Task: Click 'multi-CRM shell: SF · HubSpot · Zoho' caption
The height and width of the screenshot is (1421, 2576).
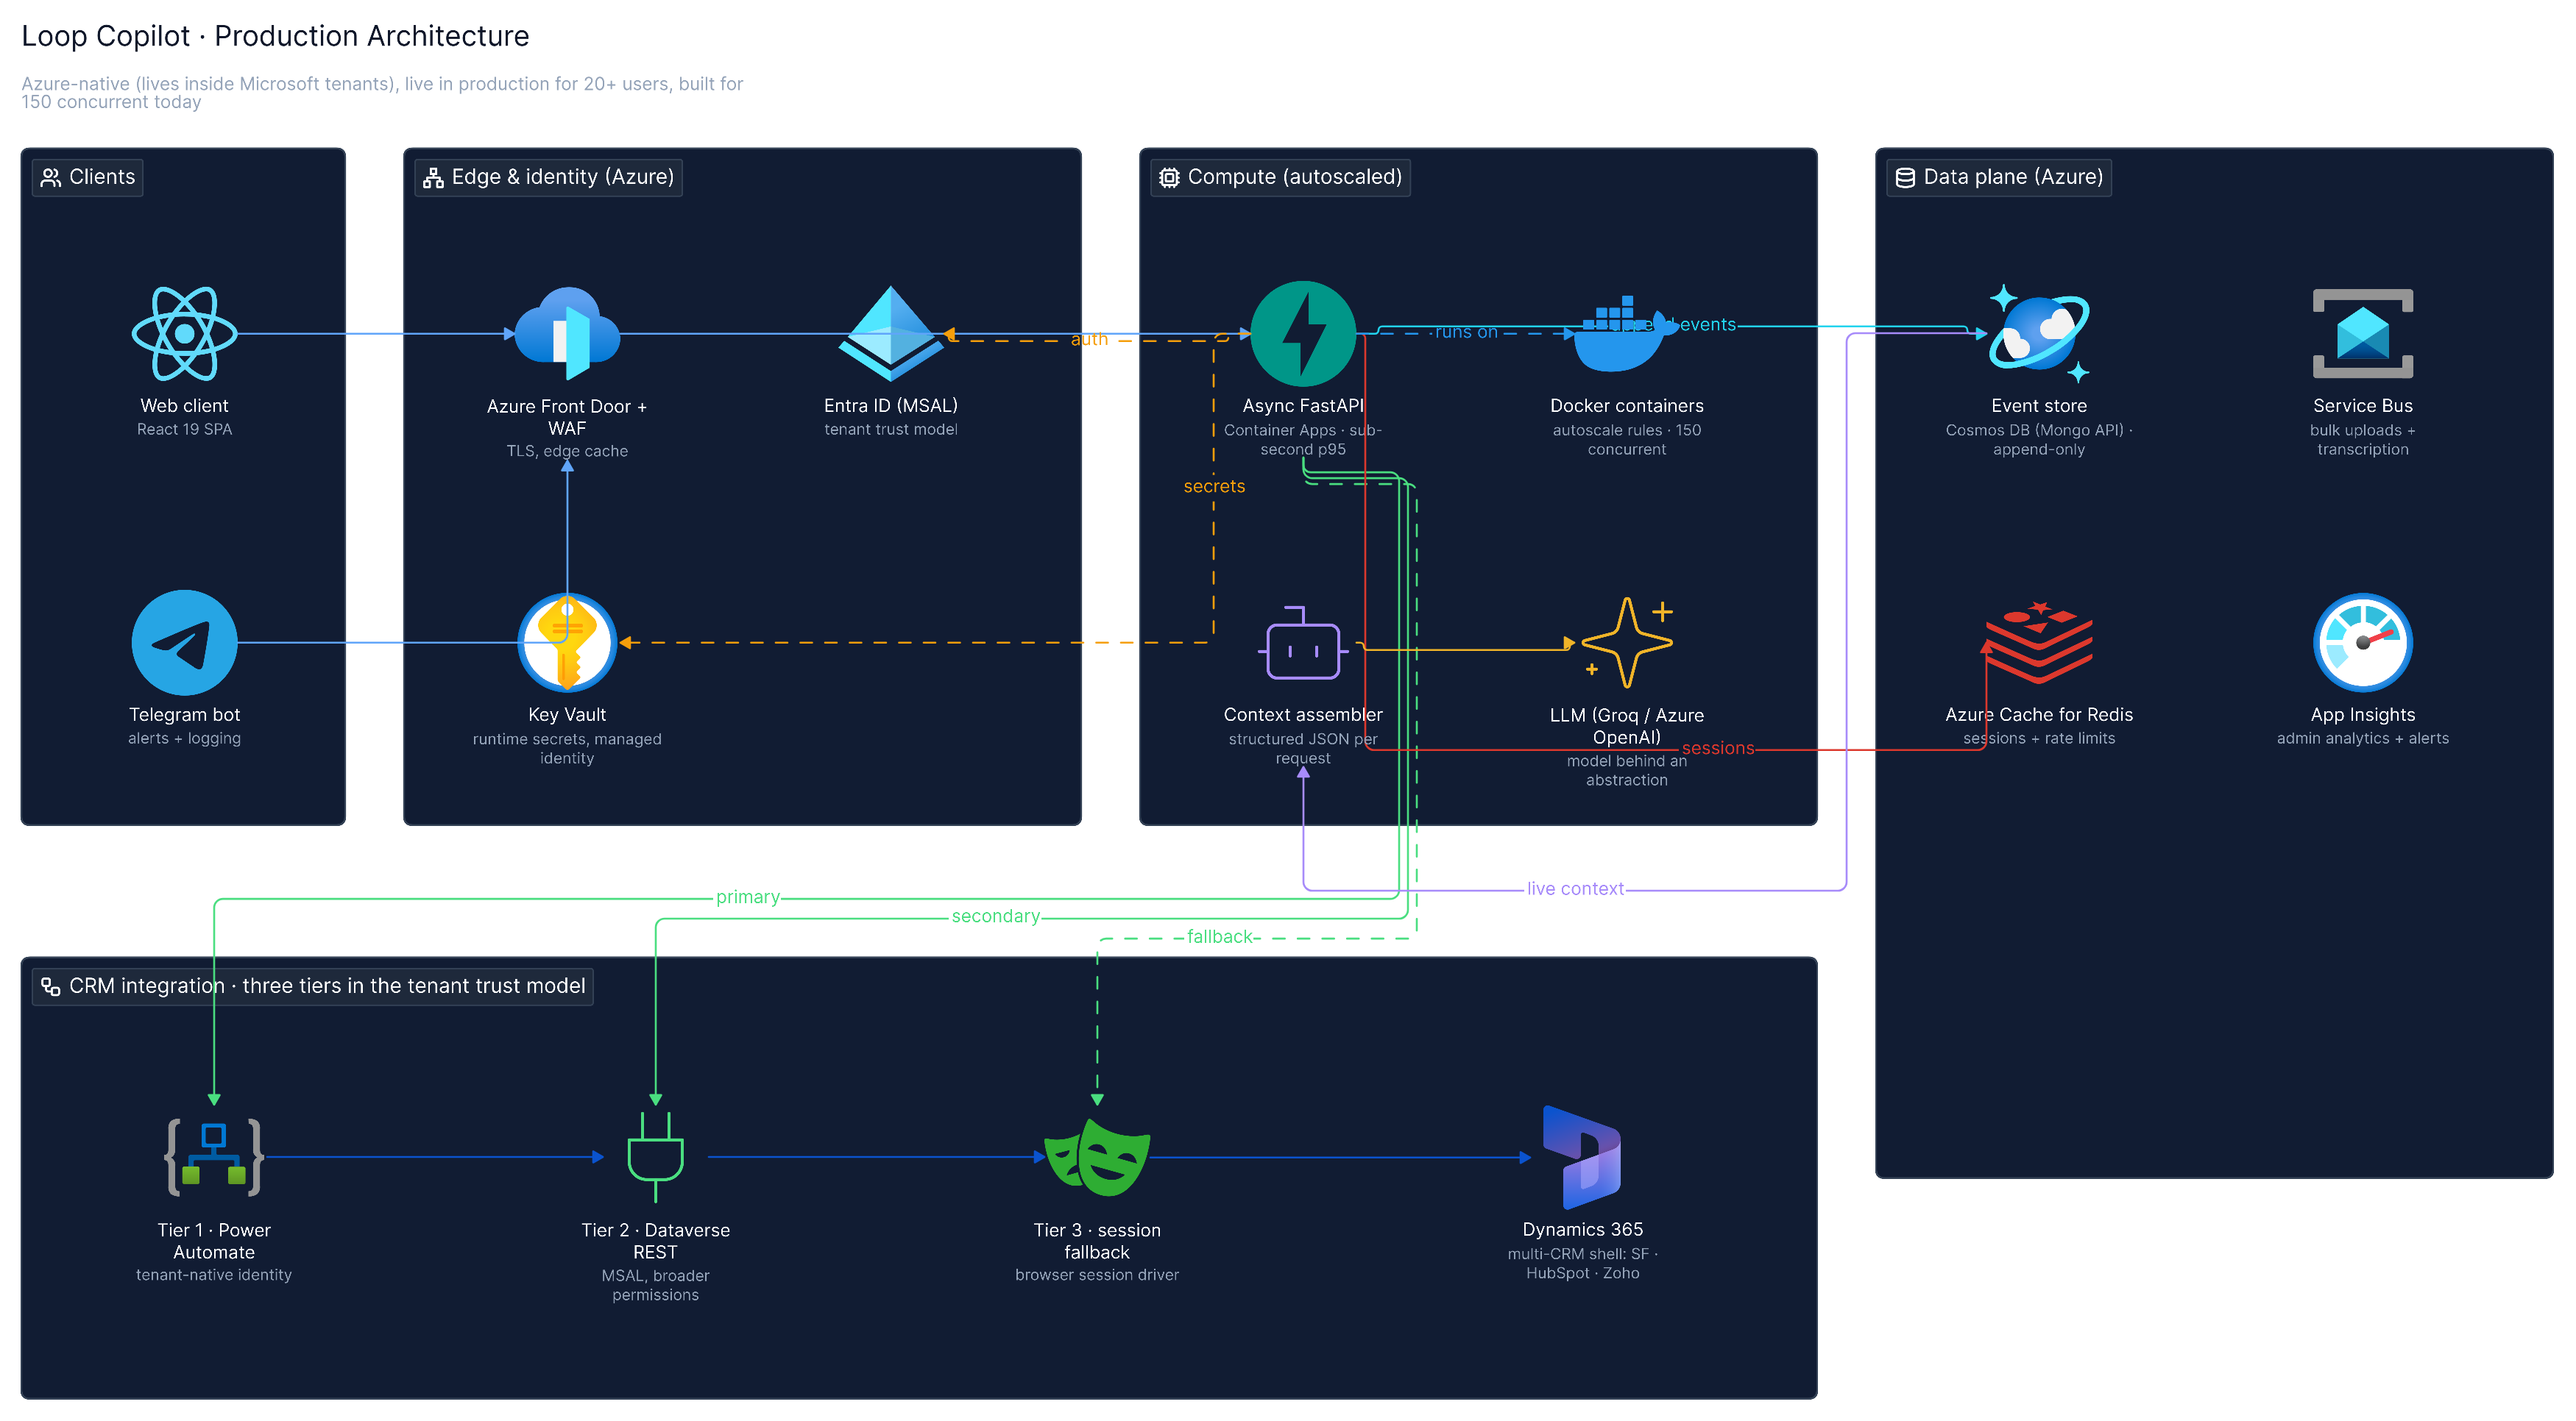Action: point(1582,1263)
